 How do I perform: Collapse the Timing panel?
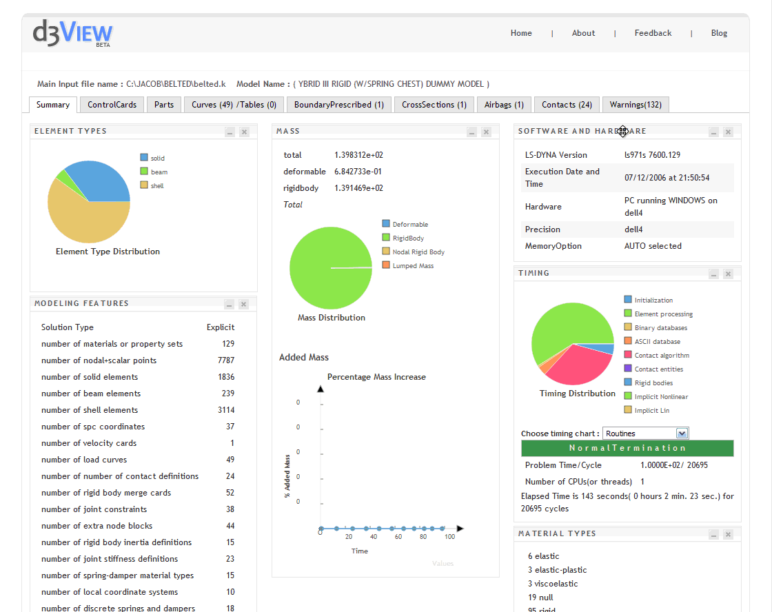click(x=714, y=274)
